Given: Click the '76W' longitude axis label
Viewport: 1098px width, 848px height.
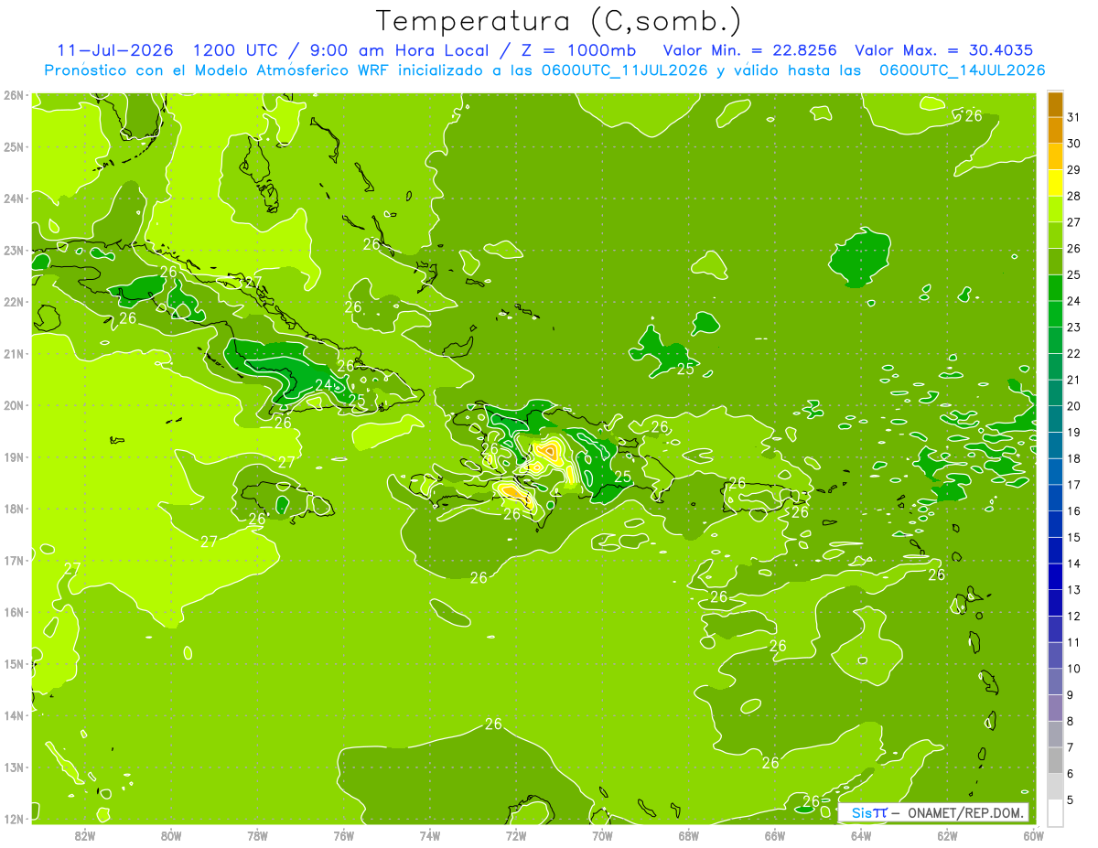Looking at the screenshot, I should click(344, 834).
